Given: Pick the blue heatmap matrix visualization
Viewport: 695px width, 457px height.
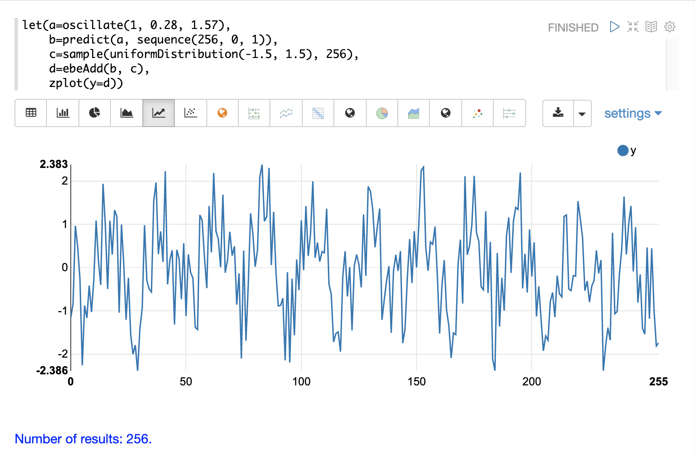Looking at the screenshot, I should [318, 113].
